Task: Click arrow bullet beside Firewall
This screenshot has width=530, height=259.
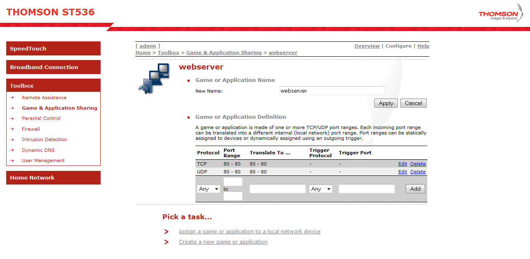Action: coord(12,129)
